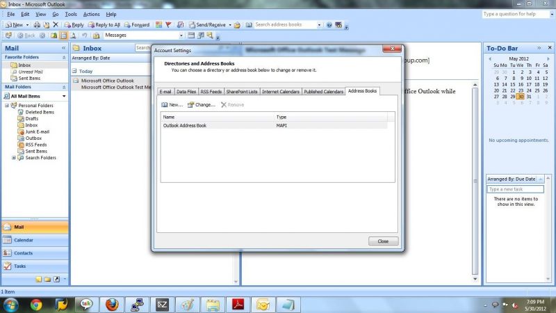This screenshot has height=313, width=556.
Task: Collapse the Favorite Folders section
Action: [x=64, y=58]
